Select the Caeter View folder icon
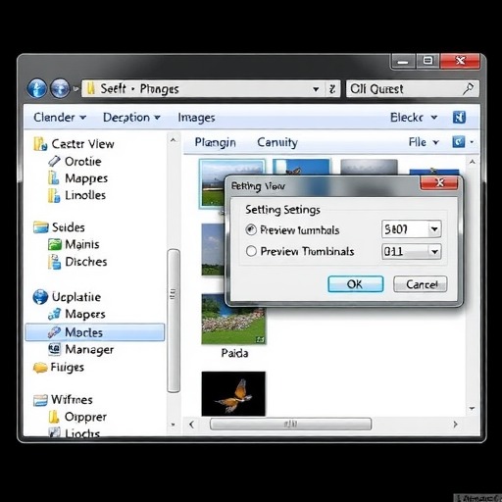This screenshot has height=502, width=502. pyautogui.click(x=40, y=144)
